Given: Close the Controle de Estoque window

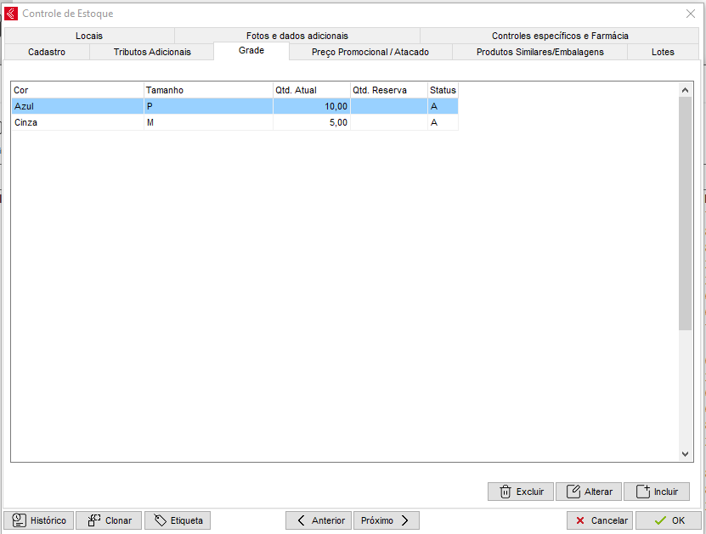Looking at the screenshot, I should (690, 14).
